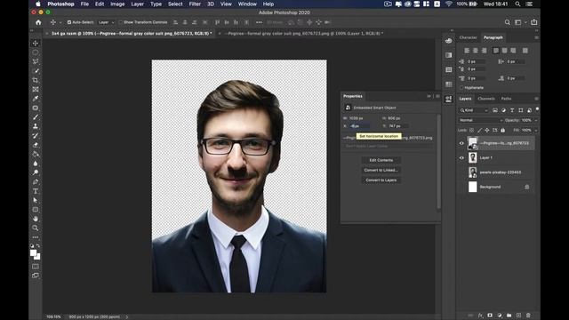Select the Layer 1 layer thumbnail
The height and width of the screenshot is (320, 569).
tap(472, 158)
